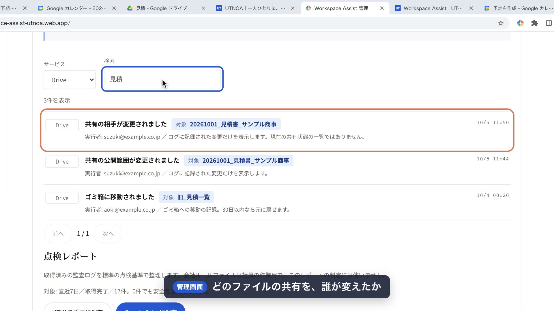The image size is (554, 311).
Task: Go to next page with 次へ
Action: tap(108, 234)
